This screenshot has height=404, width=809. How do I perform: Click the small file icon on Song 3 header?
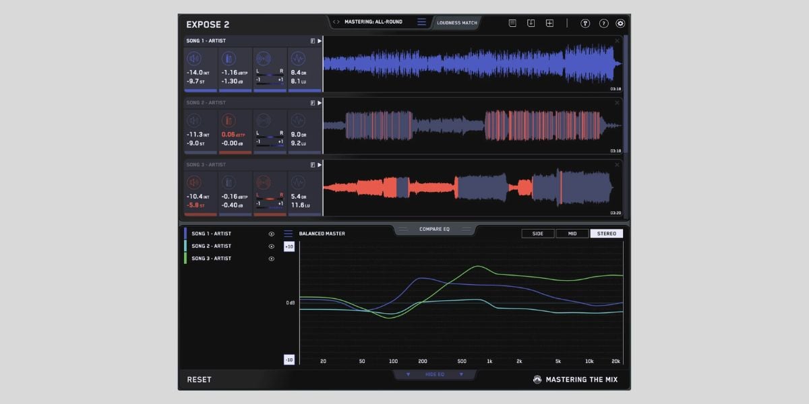click(313, 165)
